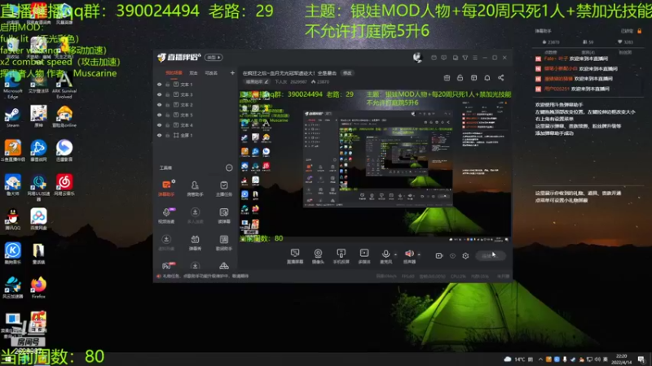Click the notification bell icon above the preview

[487, 77]
